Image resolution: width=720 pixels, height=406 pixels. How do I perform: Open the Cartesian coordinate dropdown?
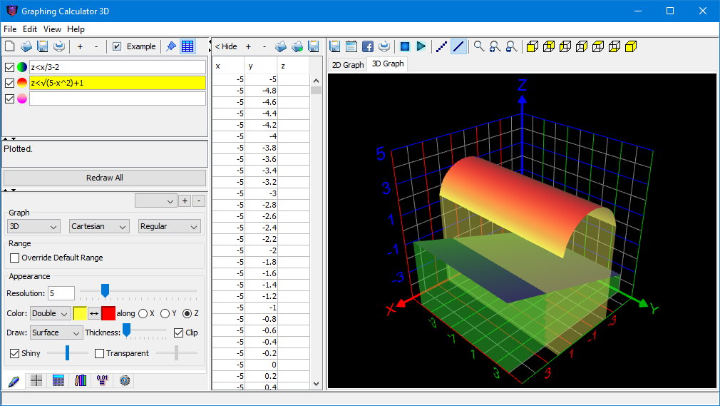99,226
